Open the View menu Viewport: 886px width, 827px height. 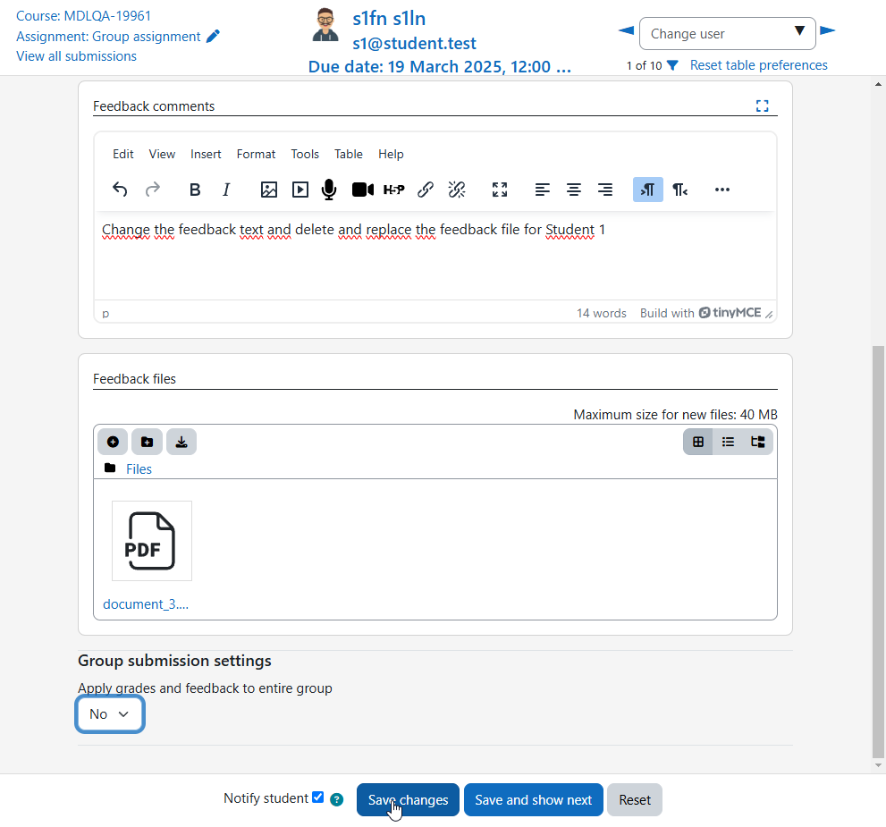pyautogui.click(x=162, y=154)
